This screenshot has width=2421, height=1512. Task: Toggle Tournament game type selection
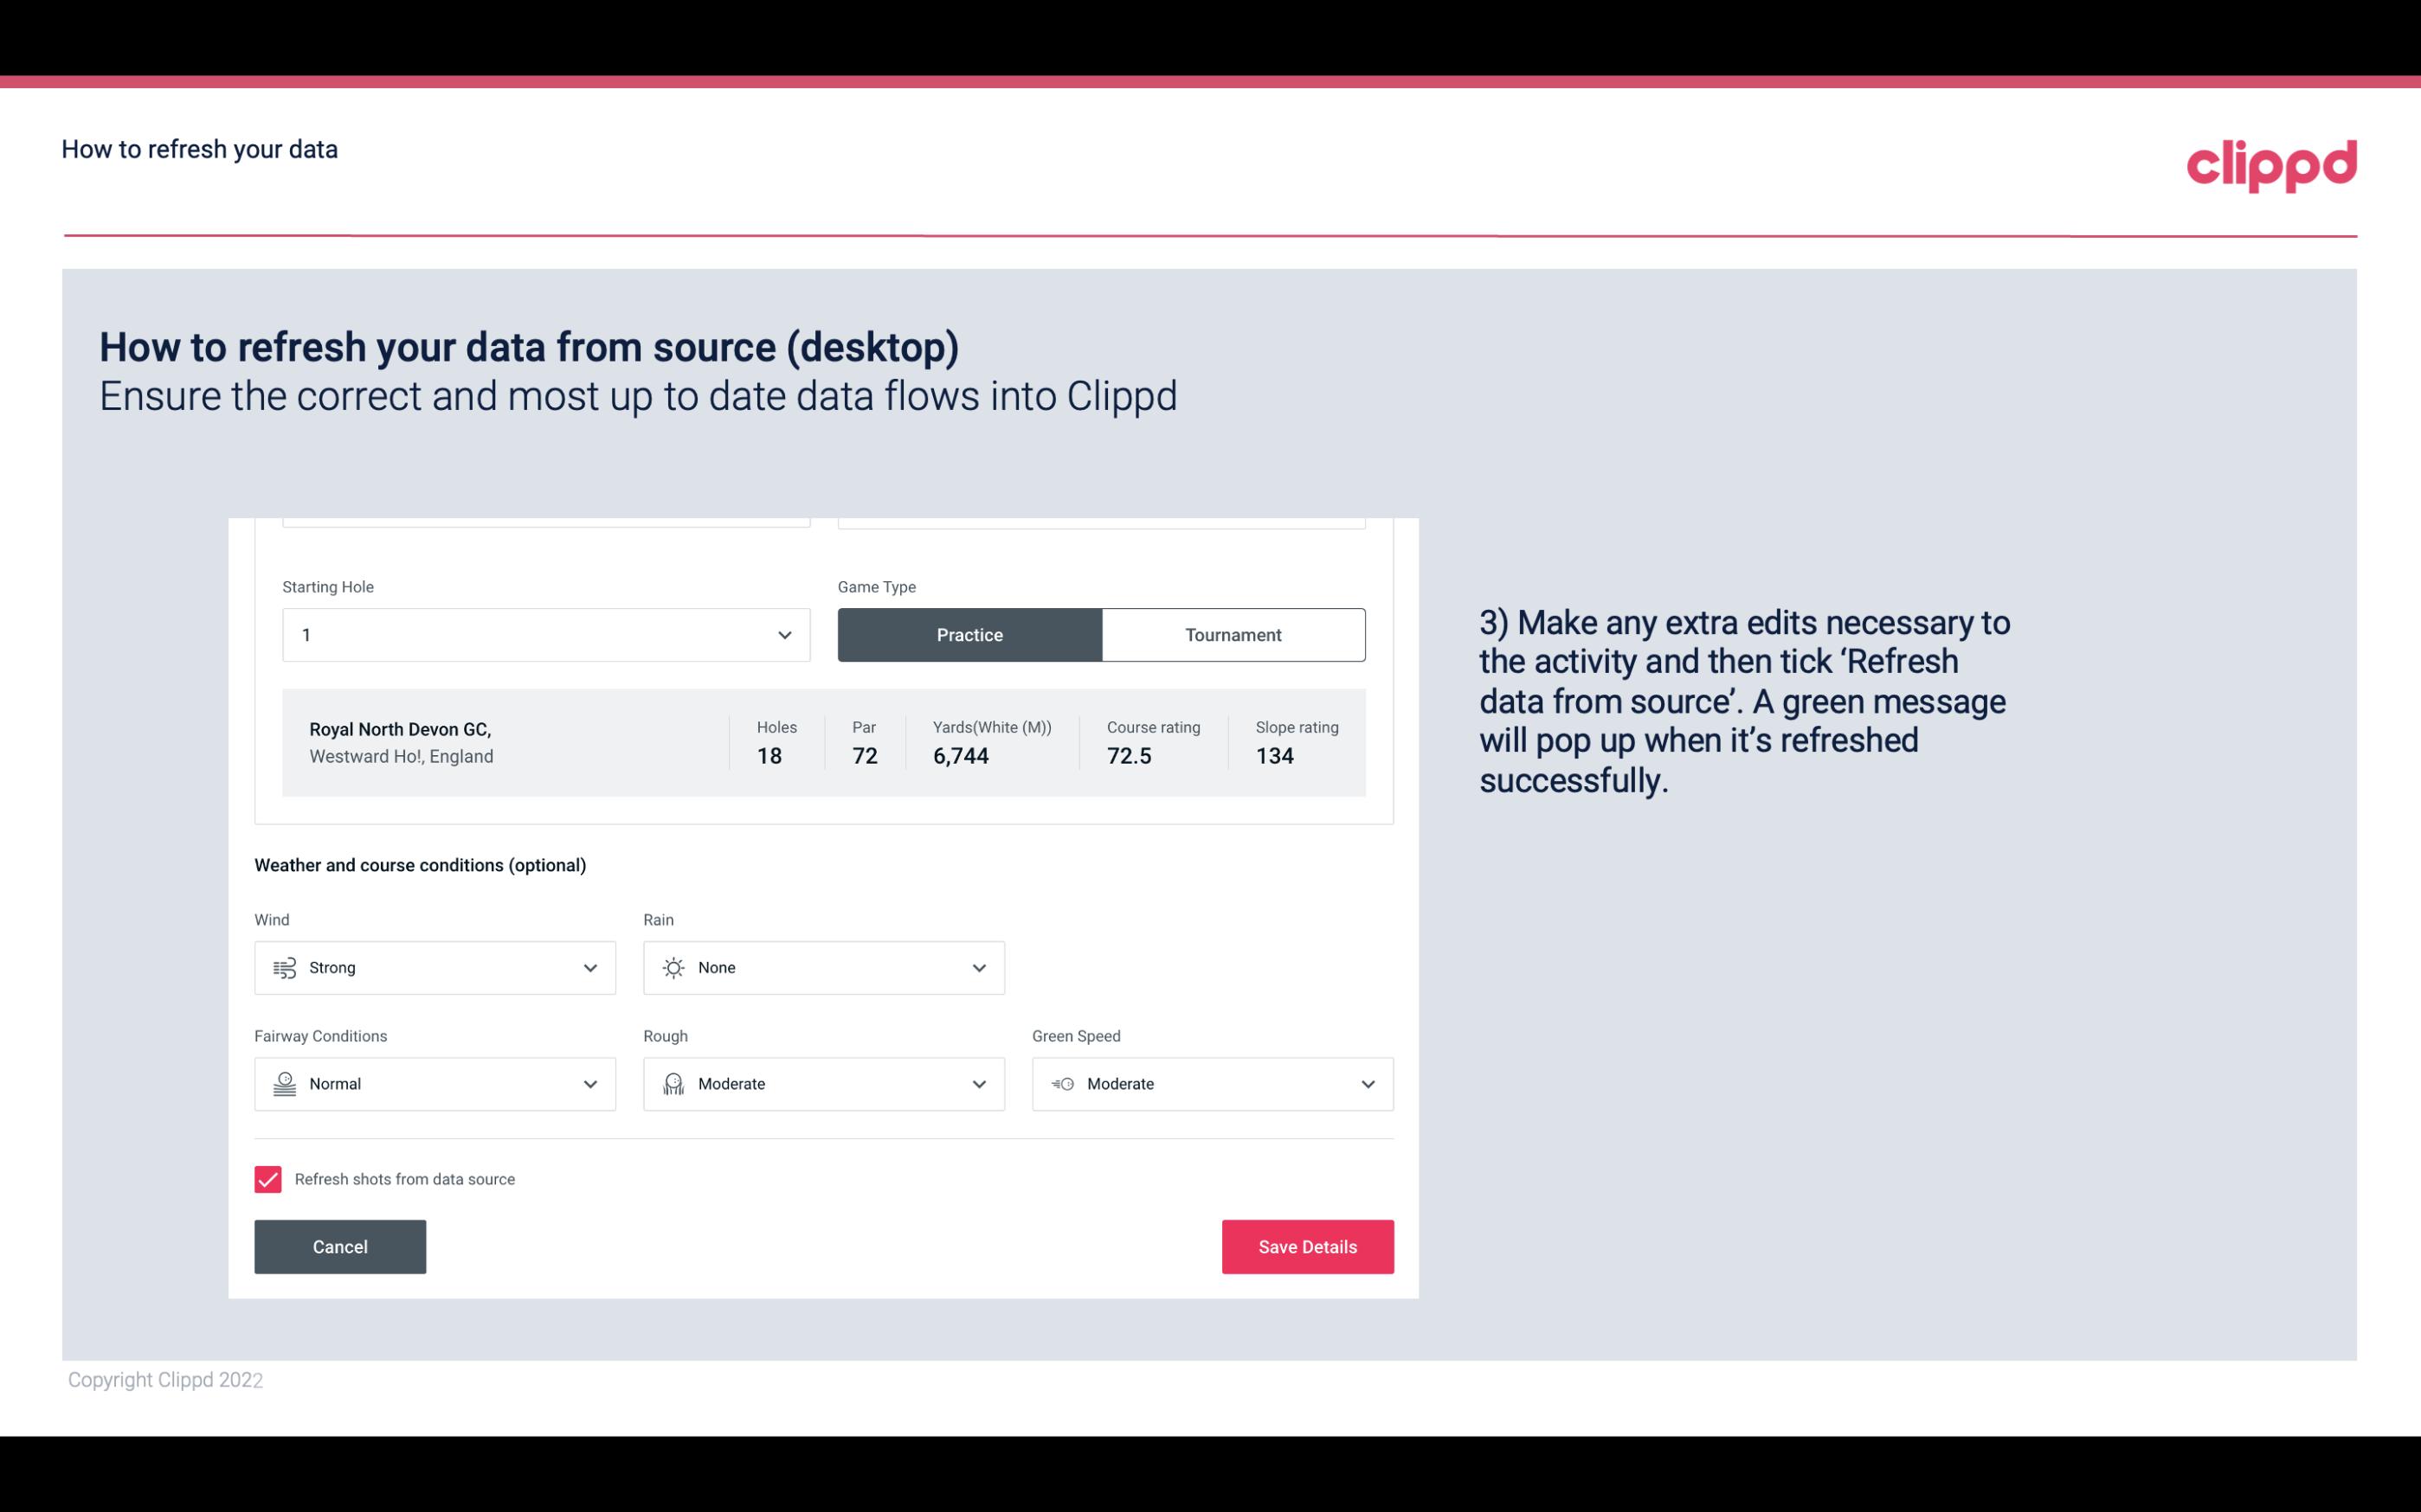(1233, 634)
